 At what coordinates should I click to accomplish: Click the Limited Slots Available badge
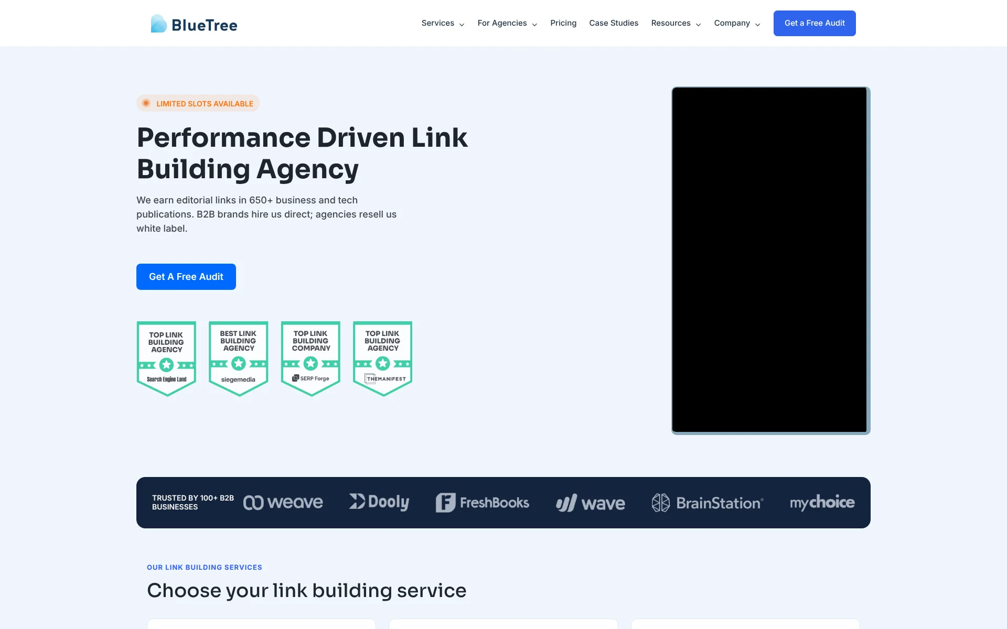pyautogui.click(x=198, y=103)
